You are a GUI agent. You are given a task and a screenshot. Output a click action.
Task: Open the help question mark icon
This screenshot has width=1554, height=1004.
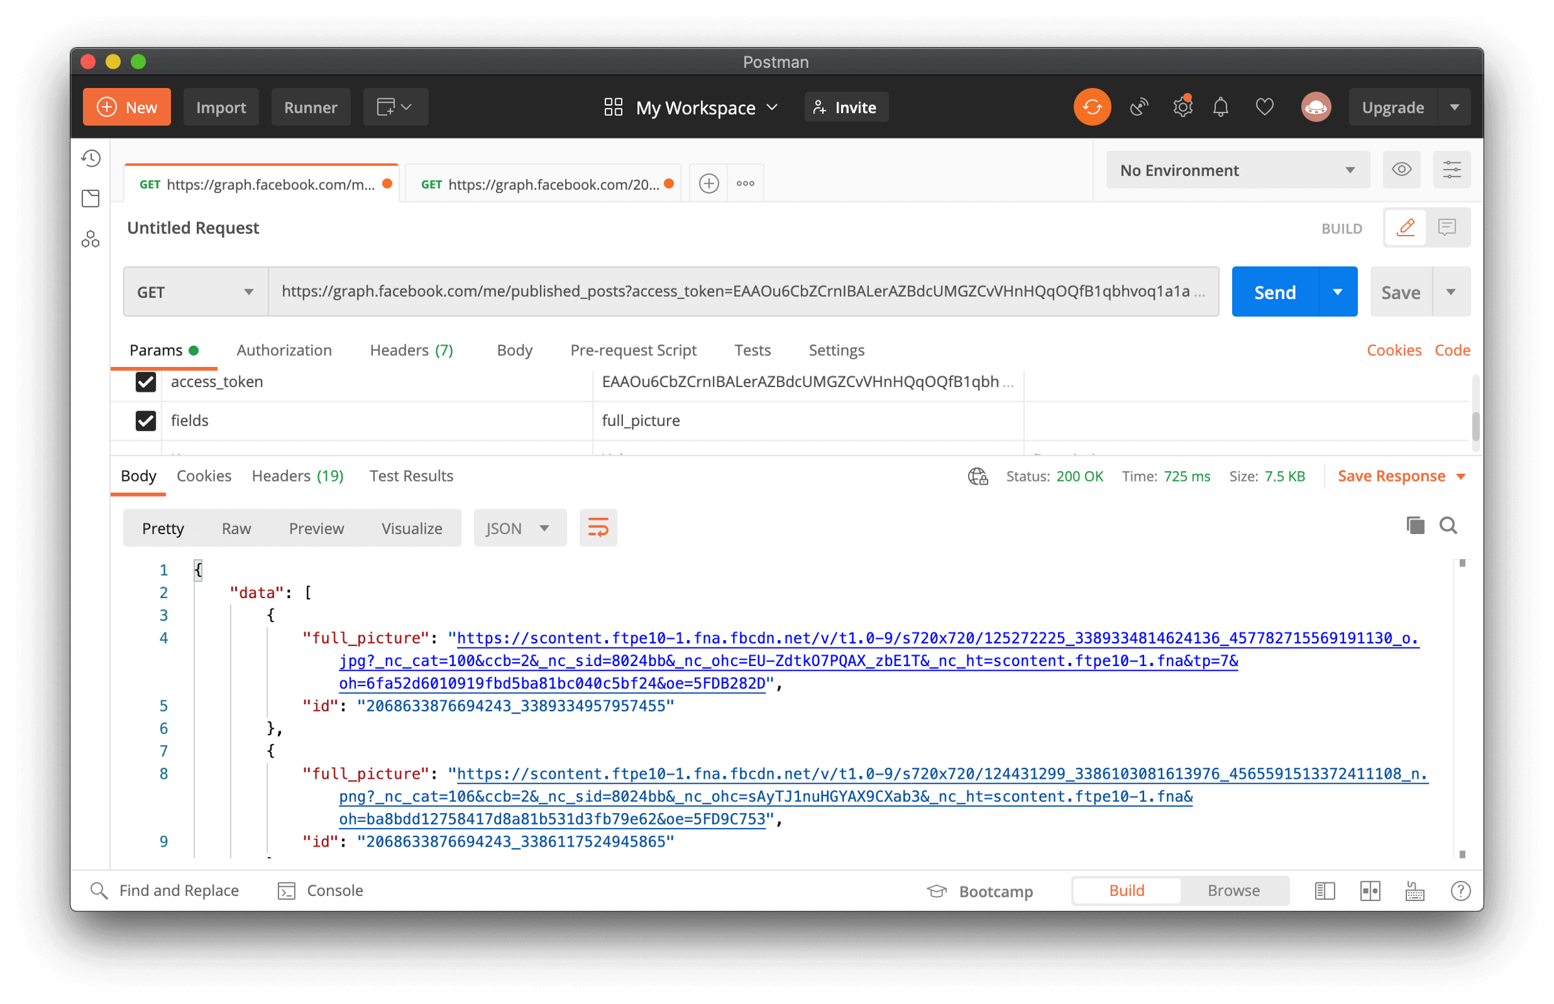pos(1459,891)
